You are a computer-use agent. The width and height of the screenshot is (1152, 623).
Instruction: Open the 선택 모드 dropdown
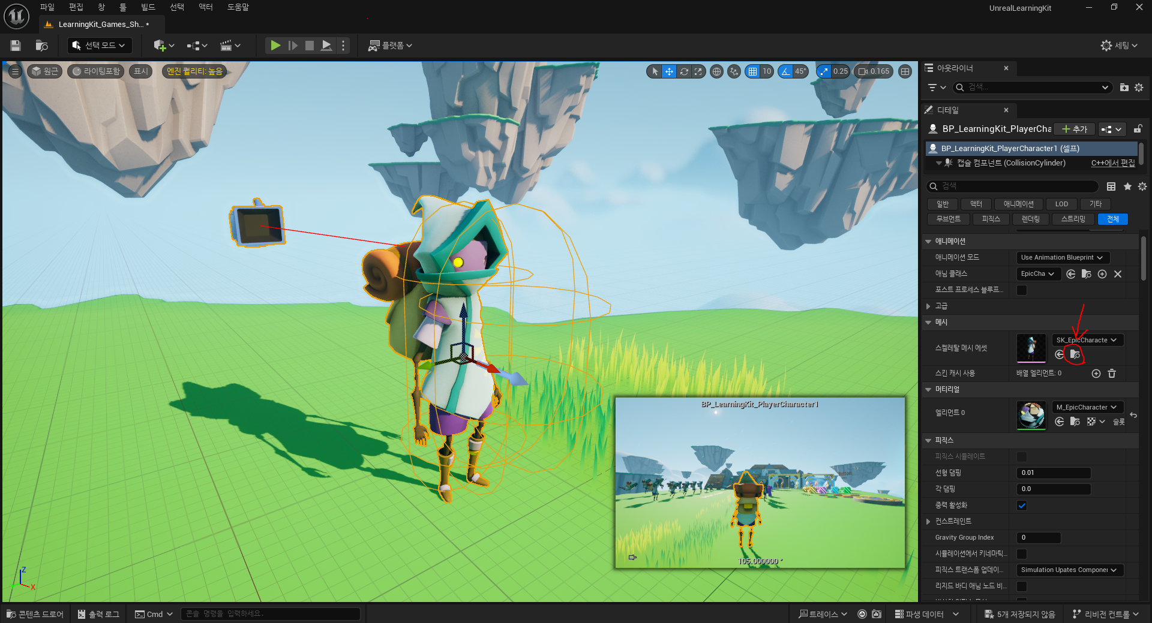pyautogui.click(x=98, y=46)
